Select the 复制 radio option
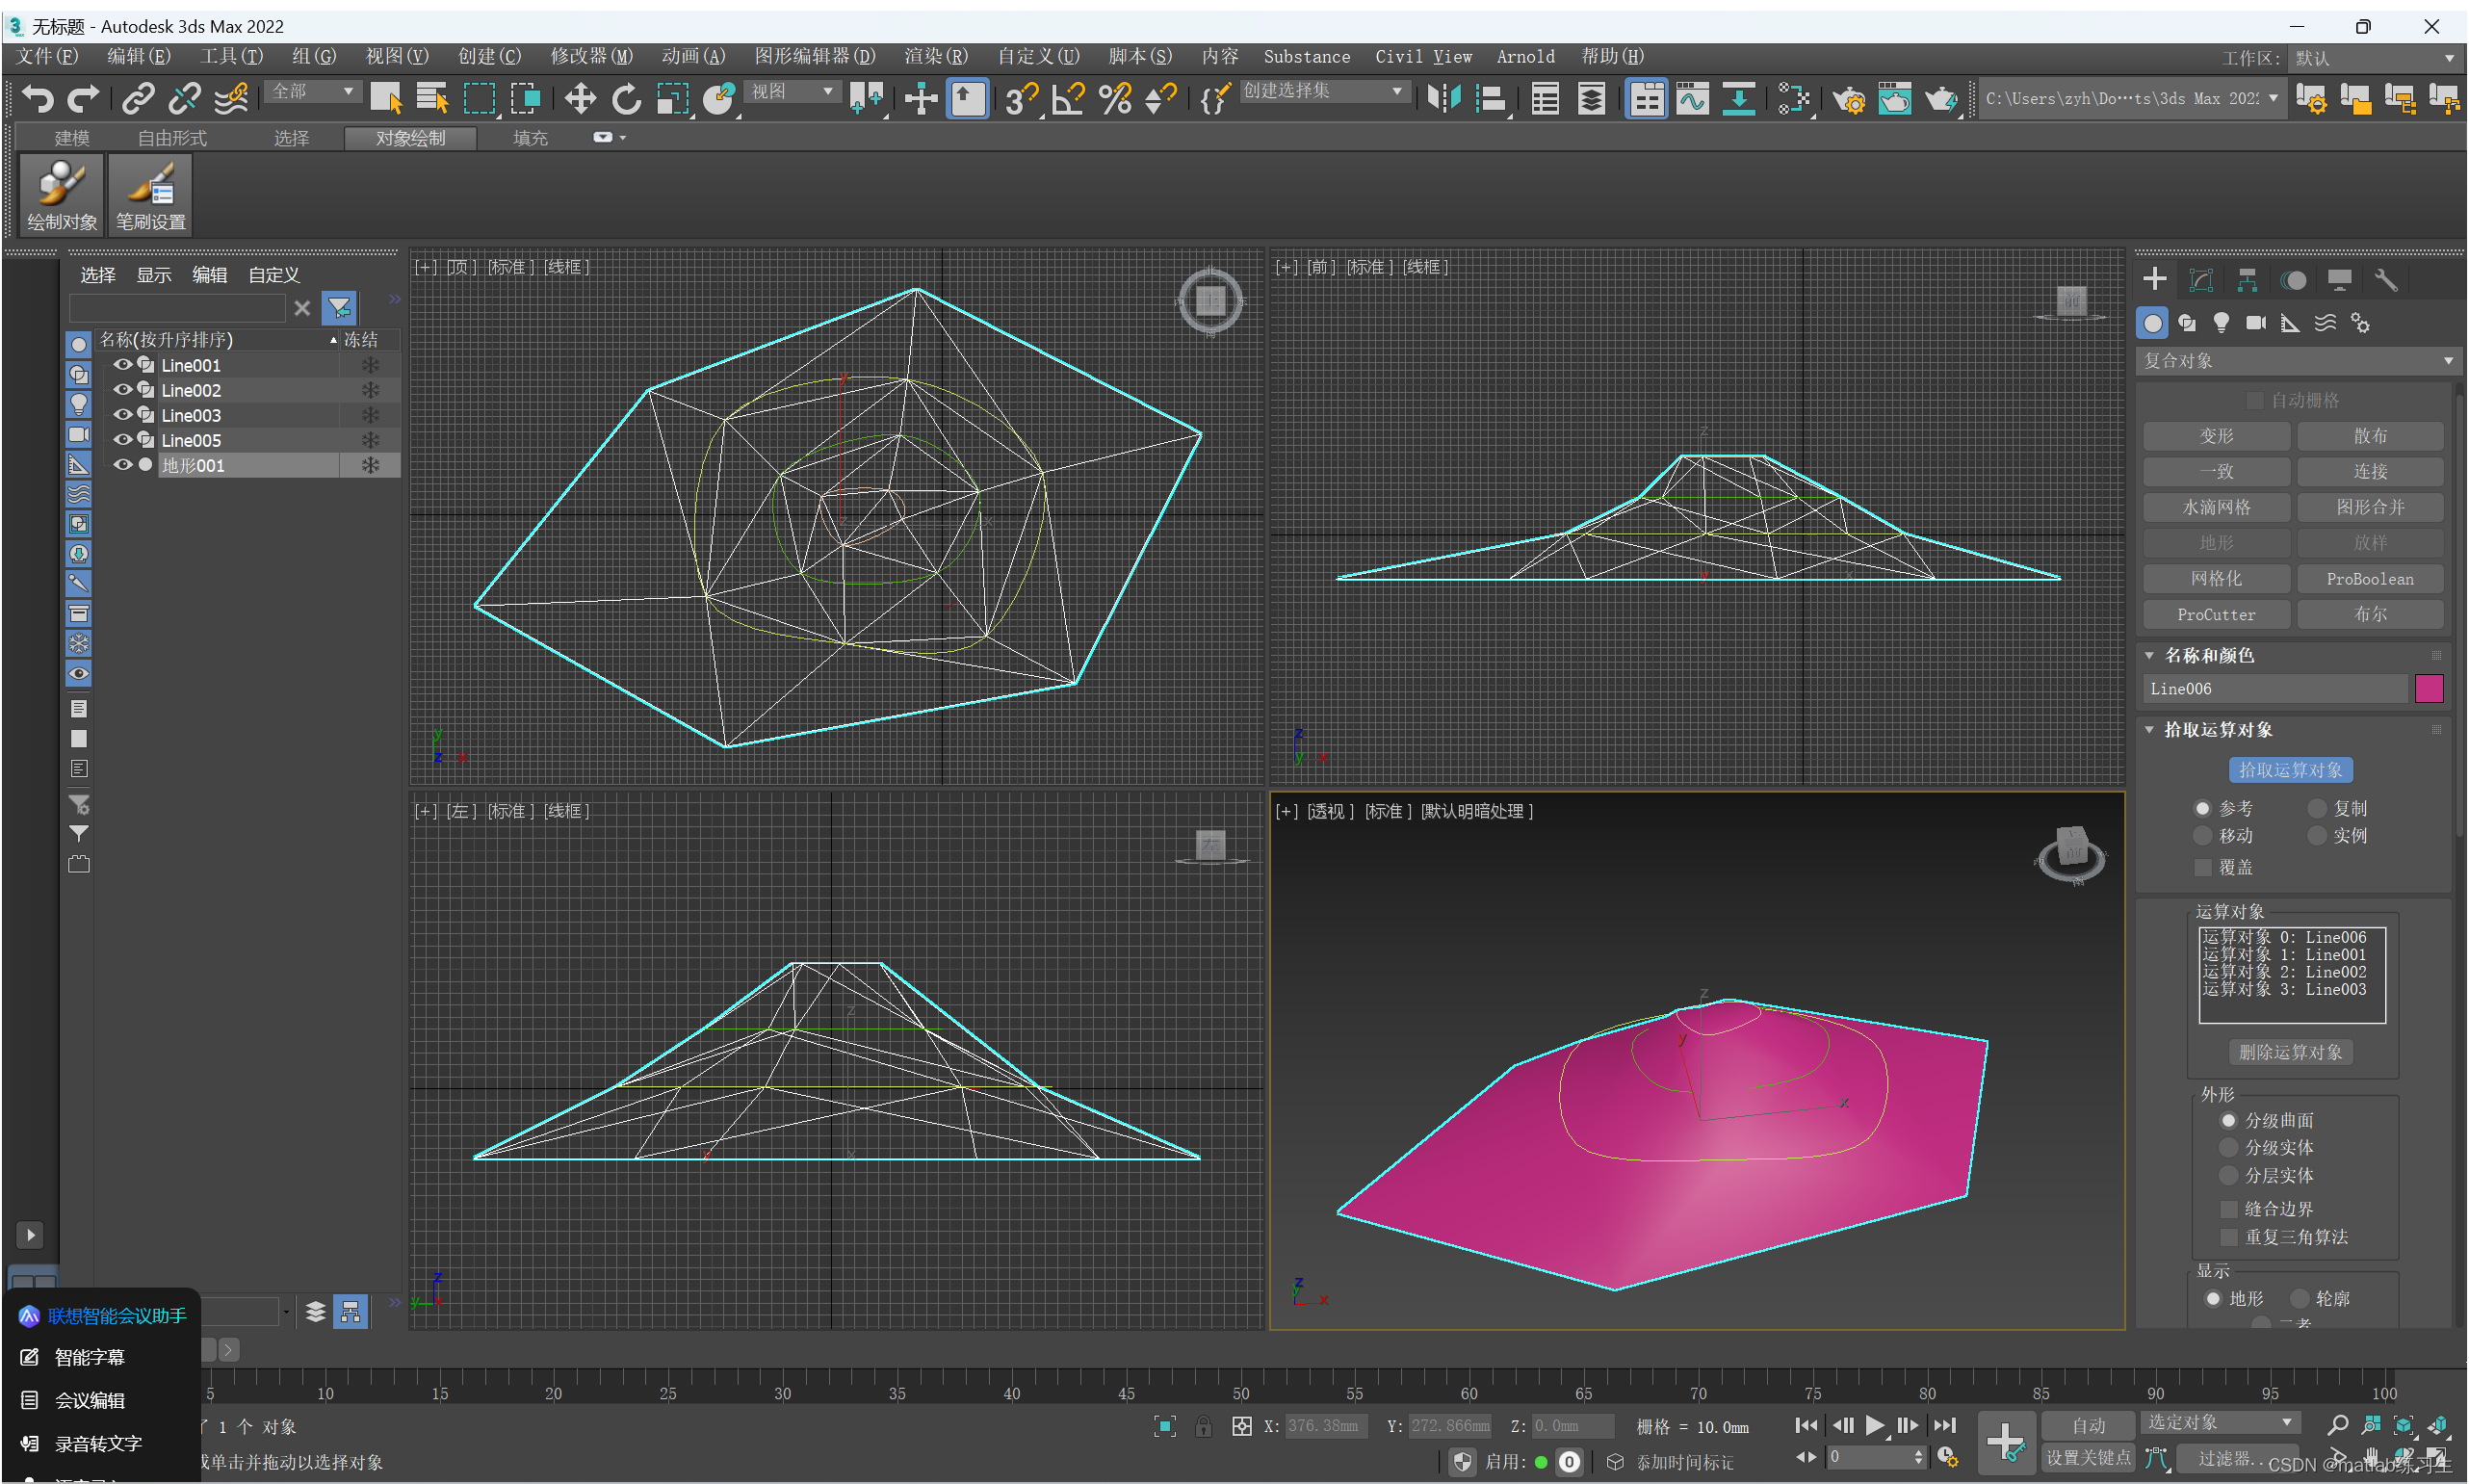Image resolution: width=2469 pixels, height=1484 pixels. (2338, 808)
